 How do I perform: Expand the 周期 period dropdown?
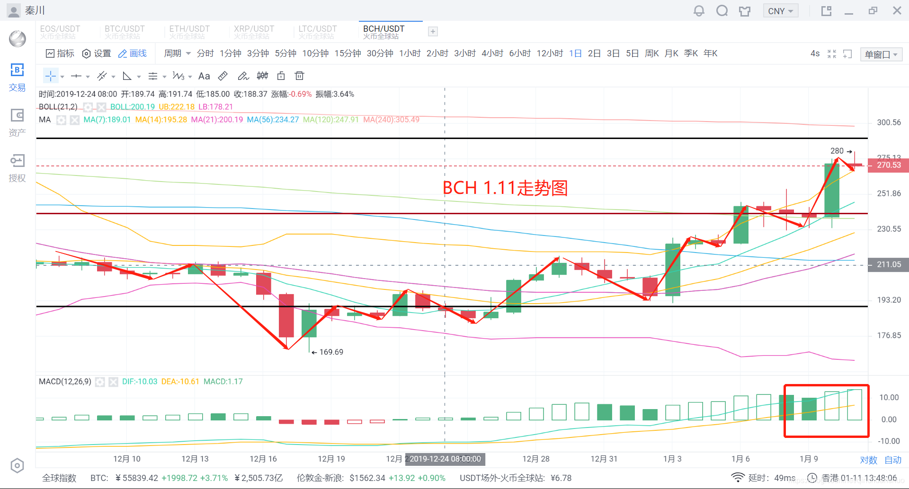click(x=177, y=53)
